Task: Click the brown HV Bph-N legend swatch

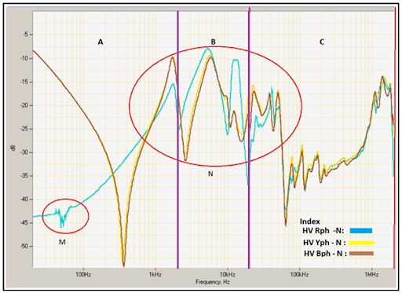Action: (x=361, y=254)
